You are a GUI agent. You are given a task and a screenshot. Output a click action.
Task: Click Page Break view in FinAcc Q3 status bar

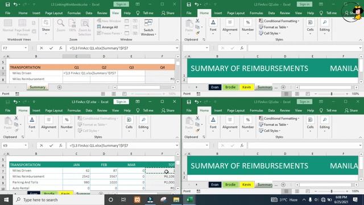[308, 191]
